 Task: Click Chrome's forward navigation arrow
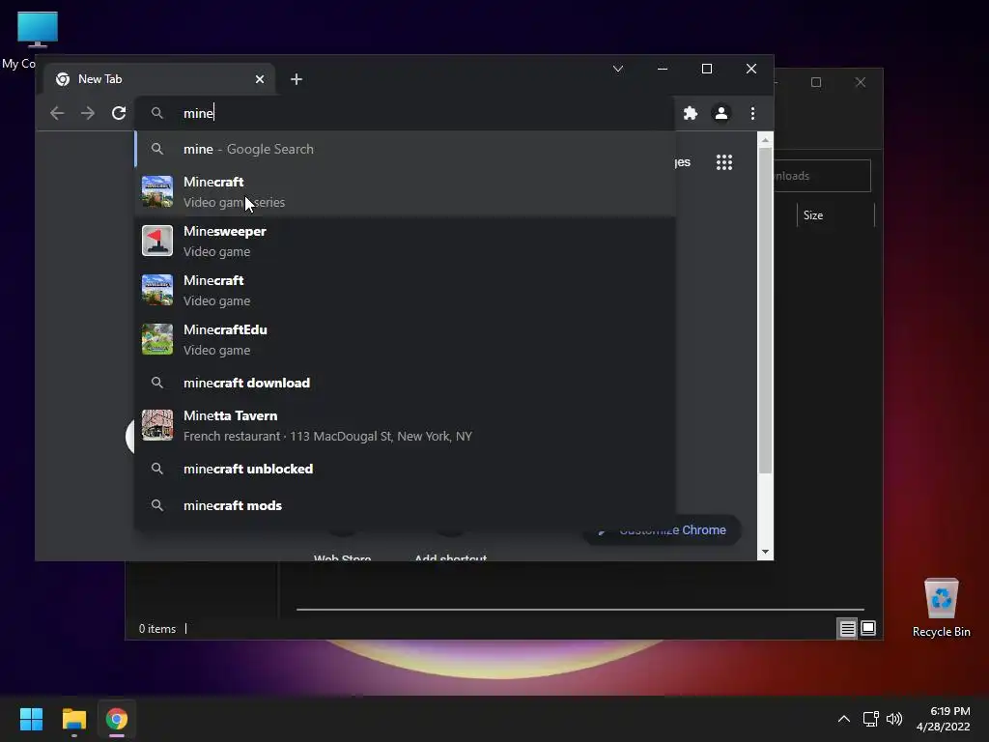point(88,113)
